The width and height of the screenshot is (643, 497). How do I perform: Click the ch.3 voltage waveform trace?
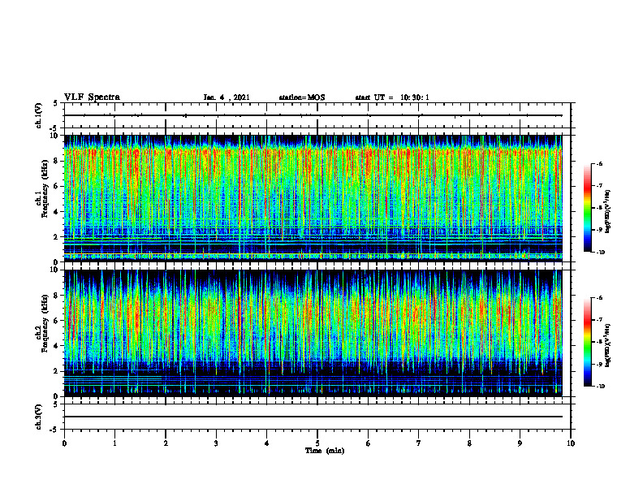click(x=313, y=417)
